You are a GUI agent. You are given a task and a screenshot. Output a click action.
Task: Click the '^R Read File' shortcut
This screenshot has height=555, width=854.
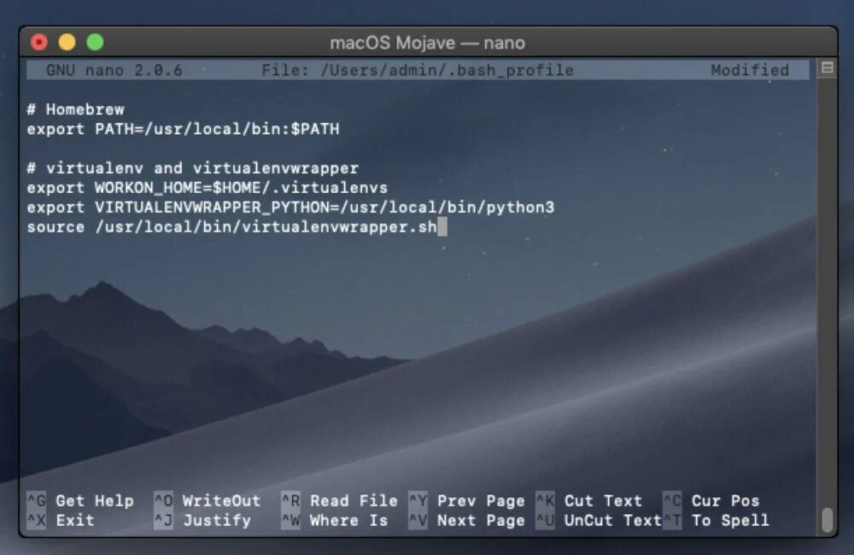click(339, 500)
